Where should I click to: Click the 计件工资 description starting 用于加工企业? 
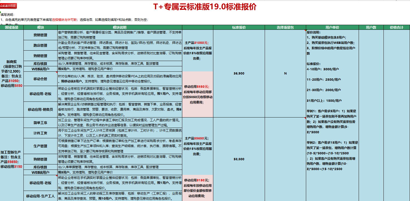tap(120, 133)
